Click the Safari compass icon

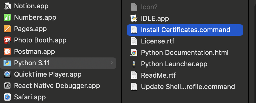point(7,97)
